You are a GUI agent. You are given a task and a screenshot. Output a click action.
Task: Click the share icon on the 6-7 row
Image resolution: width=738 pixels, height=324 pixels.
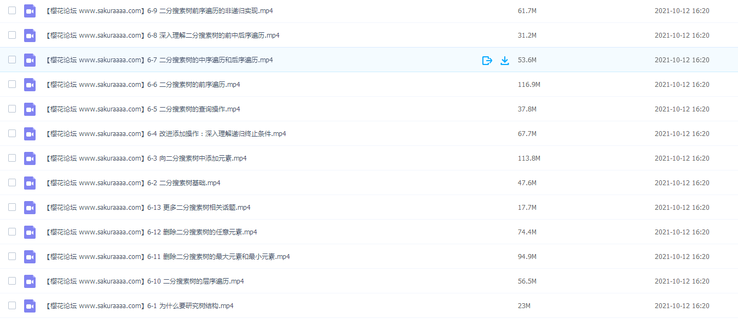tap(487, 60)
